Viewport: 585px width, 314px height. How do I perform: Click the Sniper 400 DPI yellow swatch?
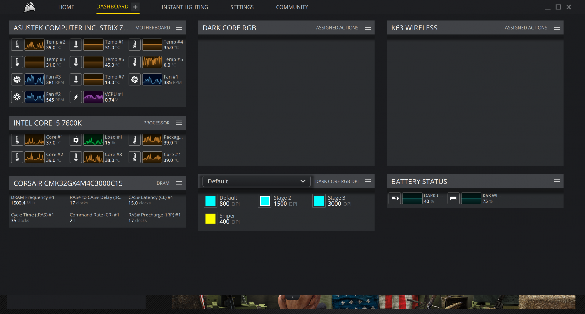click(211, 218)
